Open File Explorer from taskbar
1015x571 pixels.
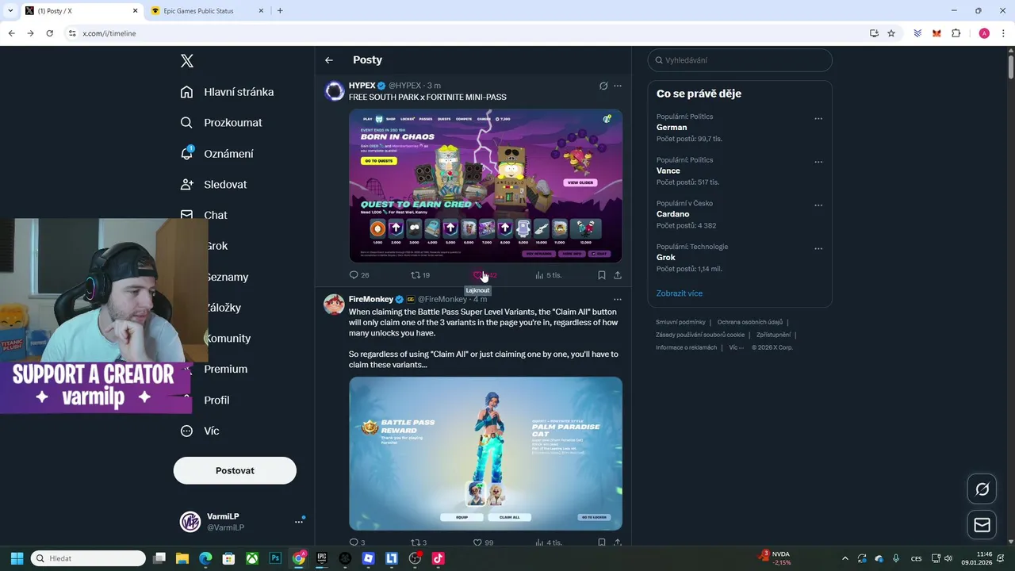click(182, 558)
